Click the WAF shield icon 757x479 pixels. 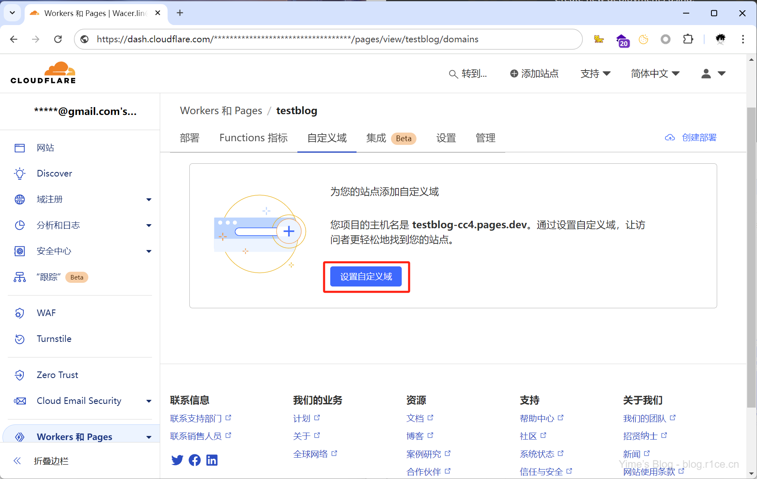click(20, 313)
